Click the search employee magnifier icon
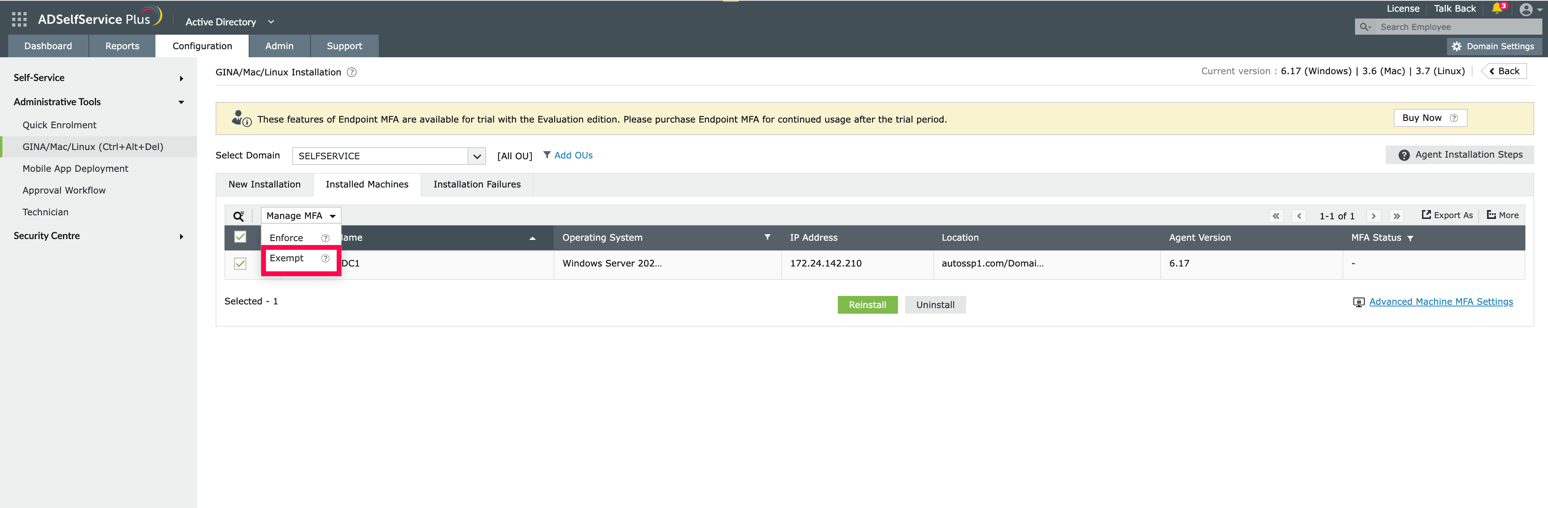This screenshot has height=508, width=1548. (x=1366, y=27)
